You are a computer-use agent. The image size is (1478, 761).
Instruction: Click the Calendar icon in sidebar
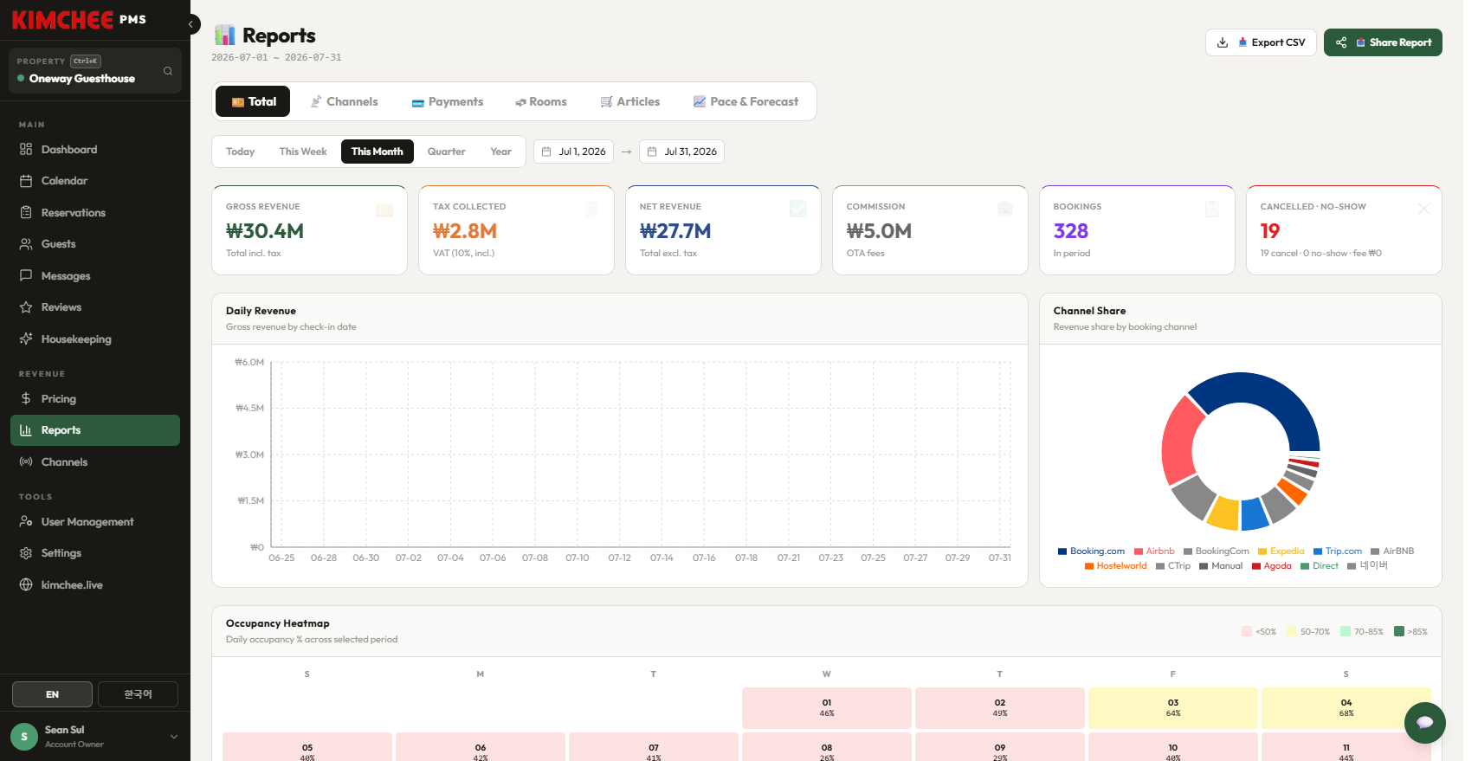pyautogui.click(x=26, y=181)
